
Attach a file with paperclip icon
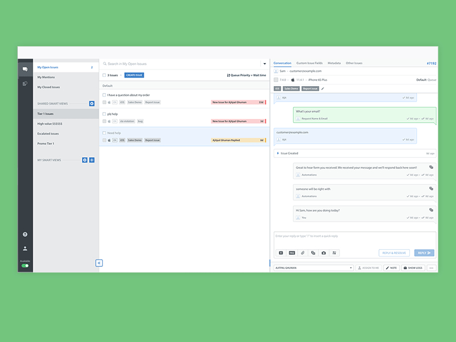303,253
